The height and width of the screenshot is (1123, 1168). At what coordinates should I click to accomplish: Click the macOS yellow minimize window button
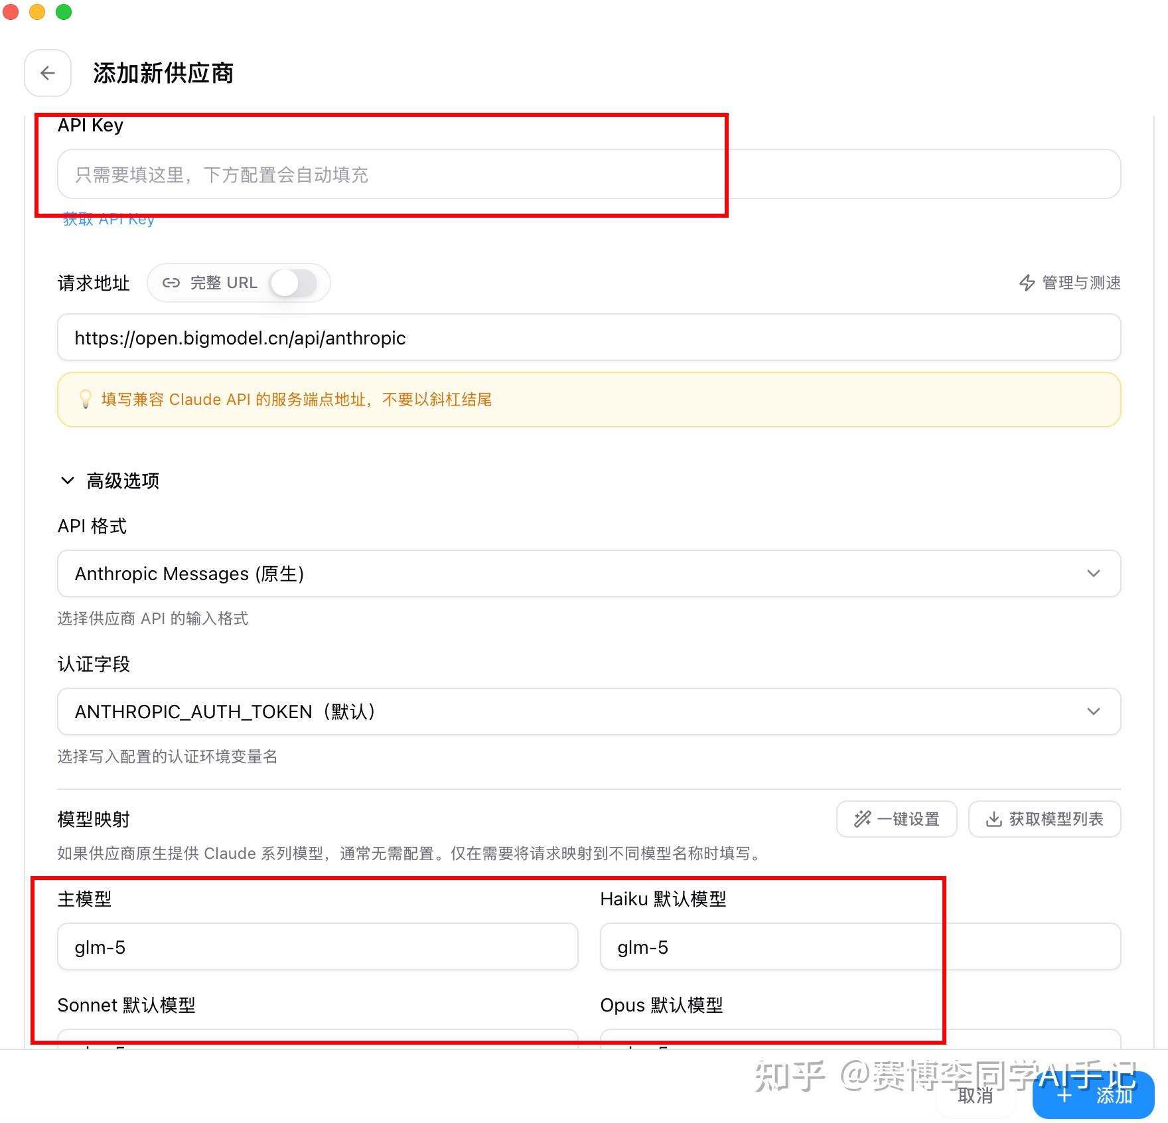(37, 11)
